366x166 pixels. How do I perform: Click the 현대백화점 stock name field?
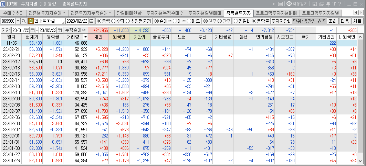click(x=49, y=21)
